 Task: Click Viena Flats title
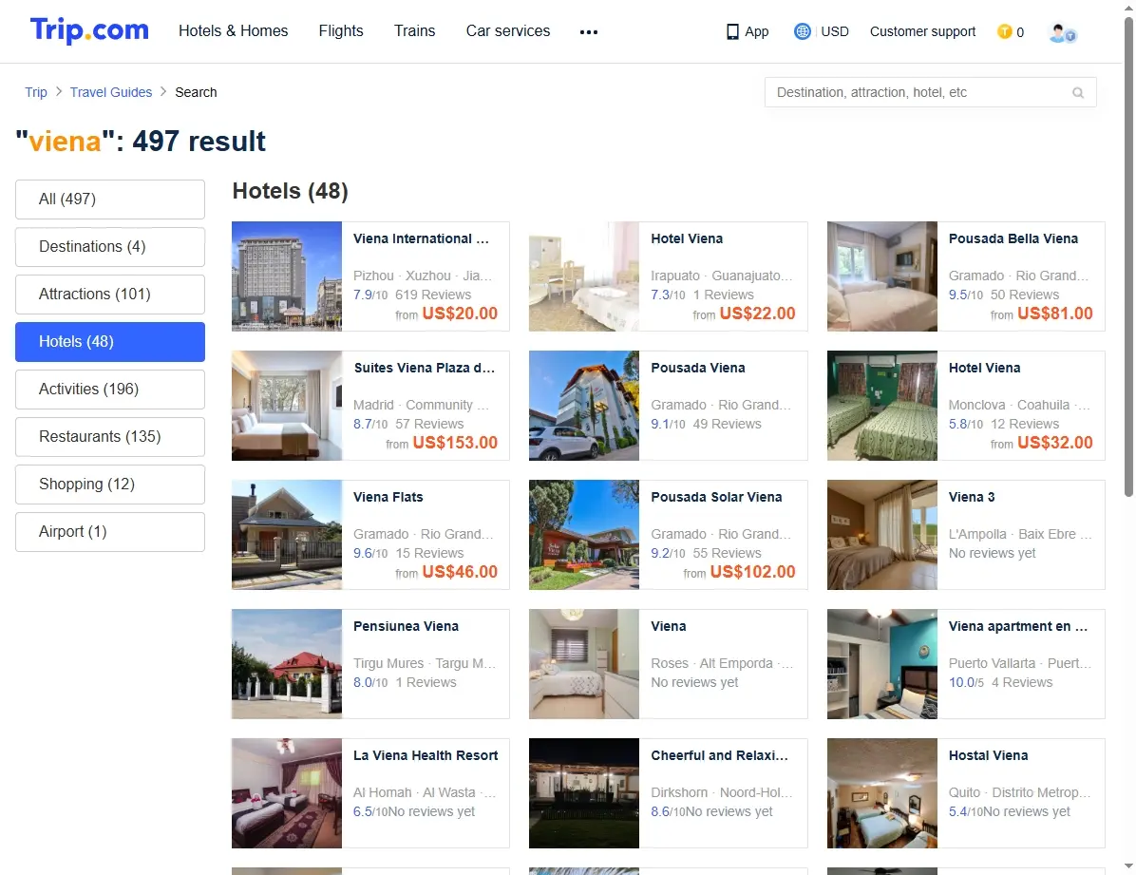tap(388, 497)
